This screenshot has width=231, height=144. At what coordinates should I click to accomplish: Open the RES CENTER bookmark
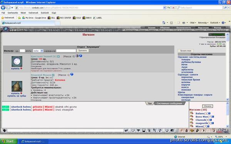pyautogui.click(x=64, y=18)
